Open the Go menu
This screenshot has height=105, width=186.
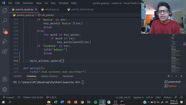pos(46,3)
